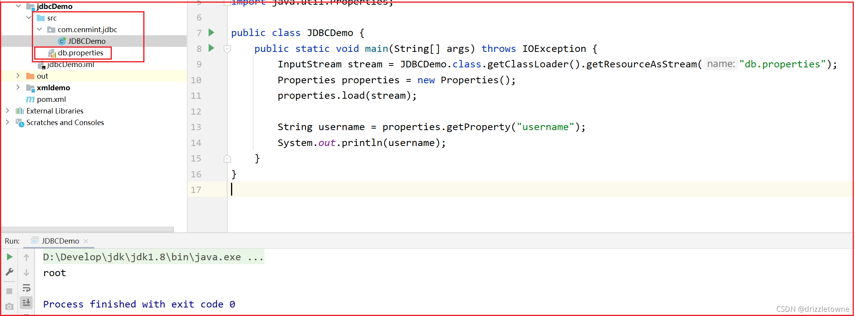Collapse the com.cenmint.jdbc package

[x=39, y=29]
